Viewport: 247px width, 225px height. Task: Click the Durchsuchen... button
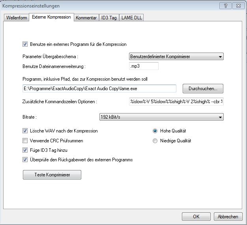click(203, 88)
